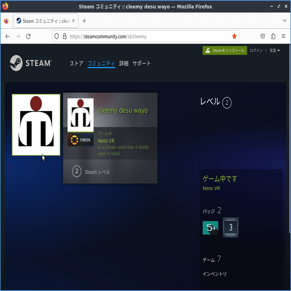This screenshot has width=291, height=291.
Task: Open the ゲーム 7 games link
Action: (212, 259)
